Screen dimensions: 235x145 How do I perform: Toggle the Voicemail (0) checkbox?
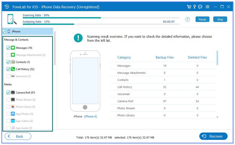tap(8, 76)
